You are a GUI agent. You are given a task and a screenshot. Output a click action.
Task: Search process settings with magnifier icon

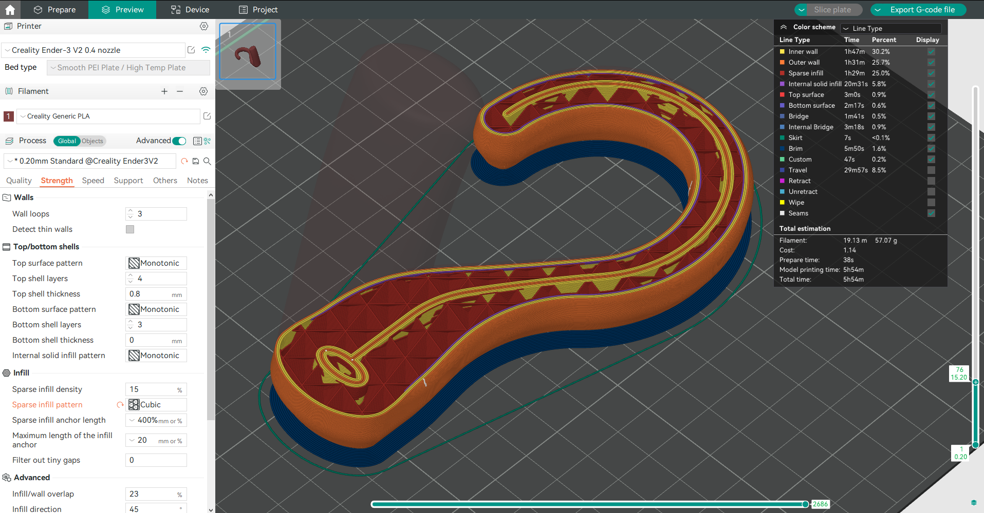point(207,161)
